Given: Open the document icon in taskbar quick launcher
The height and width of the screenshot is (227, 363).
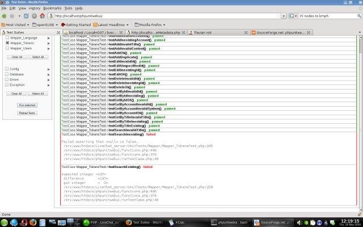Looking at the screenshot, I should point(43,223).
